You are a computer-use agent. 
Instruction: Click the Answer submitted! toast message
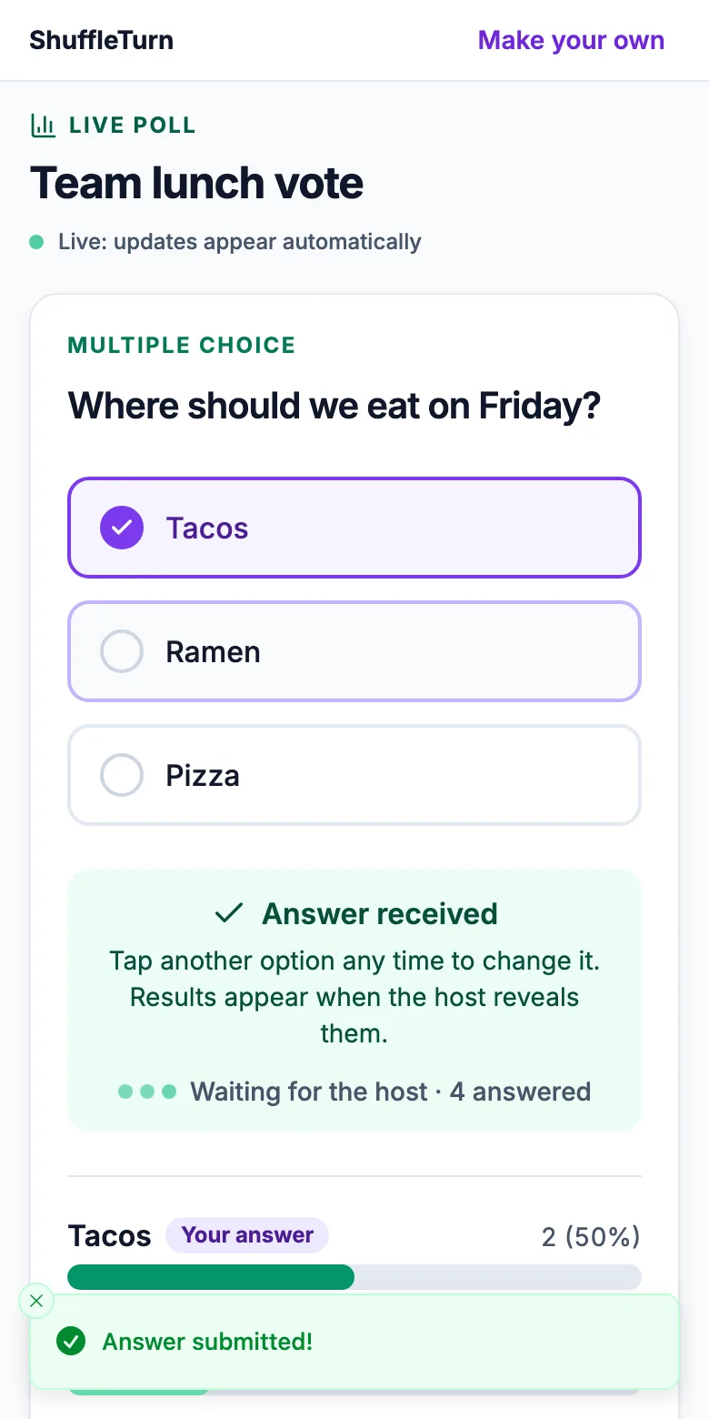207,1342
